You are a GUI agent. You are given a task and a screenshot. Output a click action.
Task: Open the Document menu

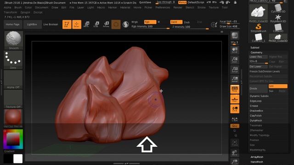42,7
